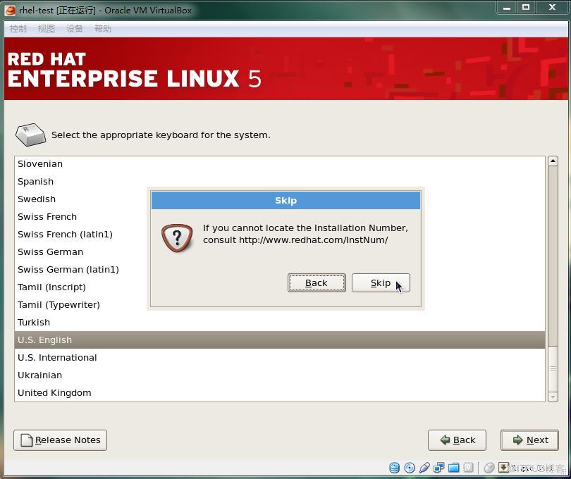Image resolution: width=571 pixels, height=479 pixels.
Task: Open the Release Notes
Action: pyautogui.click(x=60, y=440)
